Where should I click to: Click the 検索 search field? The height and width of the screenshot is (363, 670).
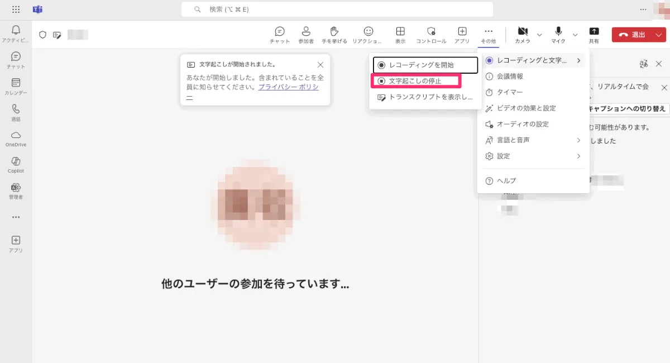pos(337,9)
